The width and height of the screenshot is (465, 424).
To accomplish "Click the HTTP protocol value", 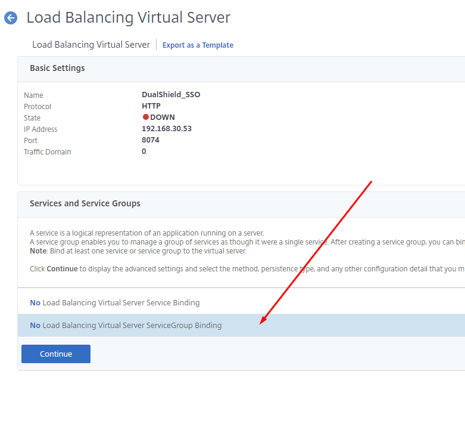I will 151,106.
